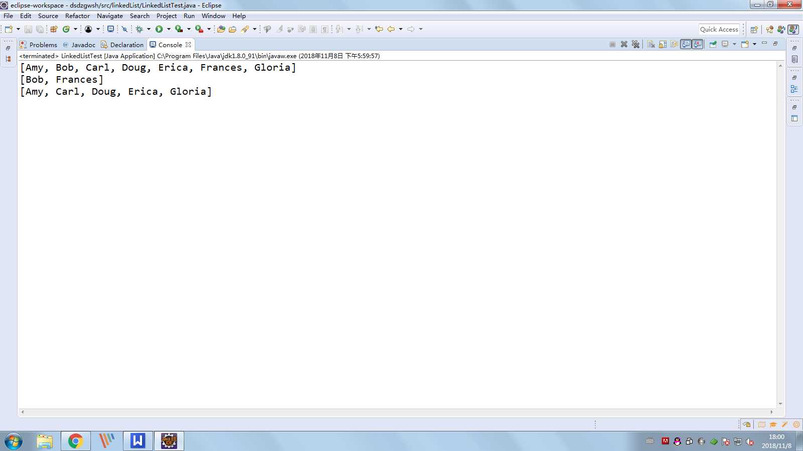Toggle Word Wrap in Console toolbar
Image resolution: width=803 pixels, height=451 pixels.
click(x=674, y=44)
